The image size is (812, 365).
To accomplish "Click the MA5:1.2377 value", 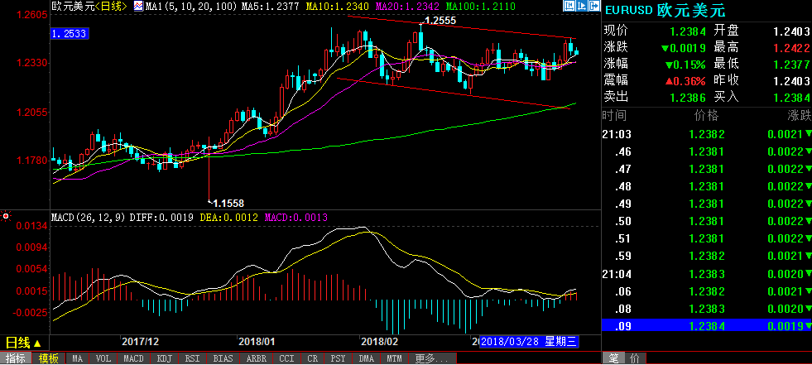I will [x=271, y=7].
